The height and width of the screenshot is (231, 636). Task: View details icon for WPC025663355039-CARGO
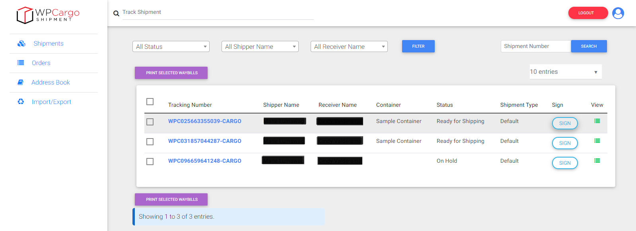click(597, 121)
